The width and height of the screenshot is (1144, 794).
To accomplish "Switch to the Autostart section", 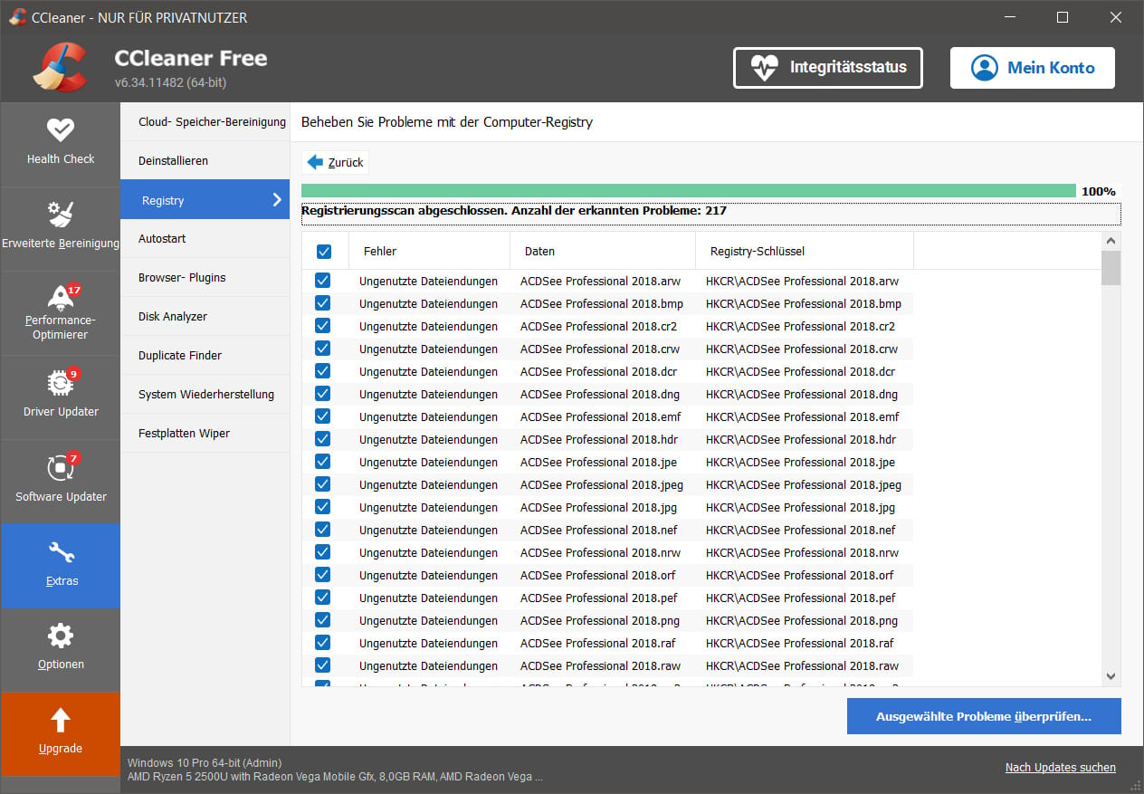I will tap(163, 238).
